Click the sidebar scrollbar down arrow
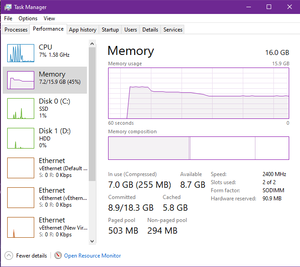The image size is (300, 267). click(92, 241)
